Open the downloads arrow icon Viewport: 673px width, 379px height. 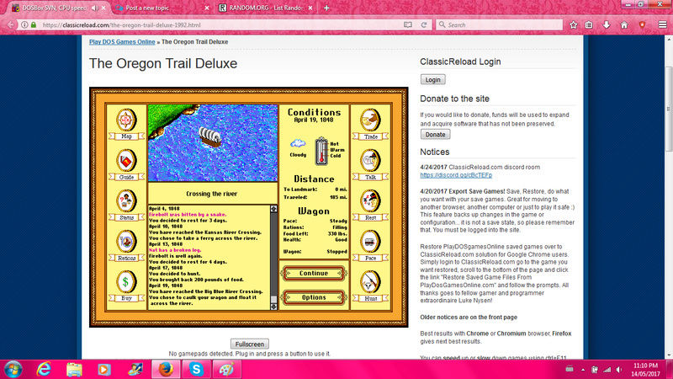(x=607, y=25)
